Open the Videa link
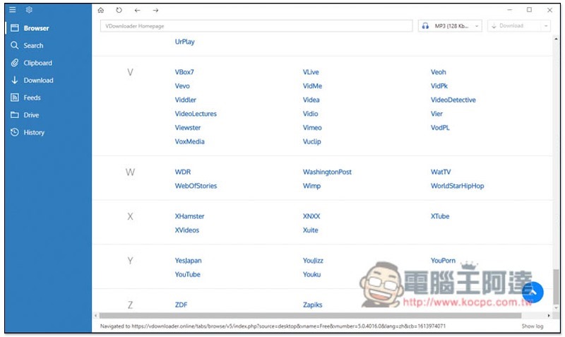The width and height of the screenshot is (565, 337). 311,100
